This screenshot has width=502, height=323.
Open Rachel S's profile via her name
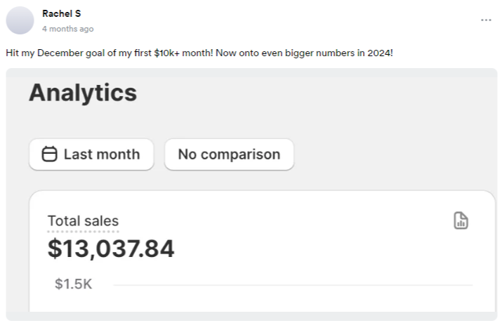62,13
